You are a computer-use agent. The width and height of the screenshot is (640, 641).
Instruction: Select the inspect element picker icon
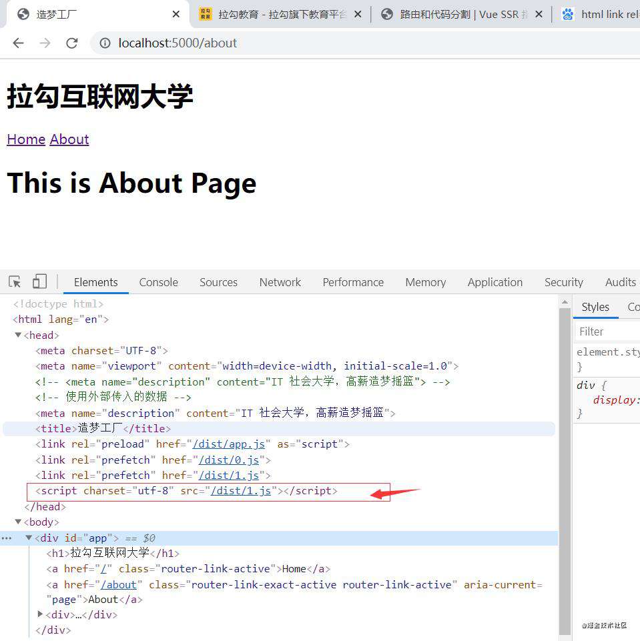(x=15, y=282)
